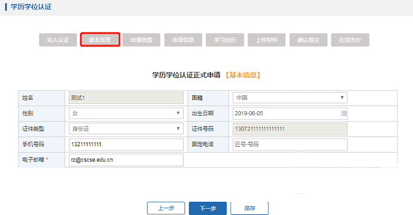Viewport: 413px width, 215px height.
Task: Click the 固定电话 field with 区号-号码 placeholder
Action: pyautogui.click(x=290, y=144)
